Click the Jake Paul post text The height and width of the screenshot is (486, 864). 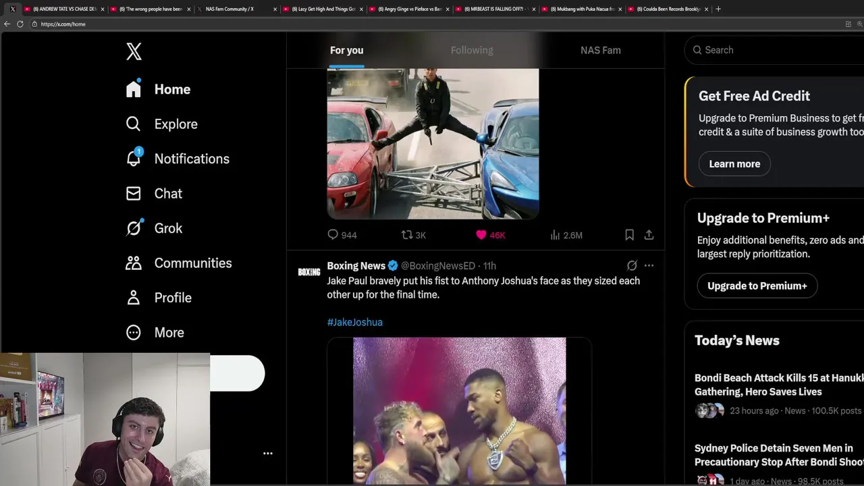pos(483,288)
